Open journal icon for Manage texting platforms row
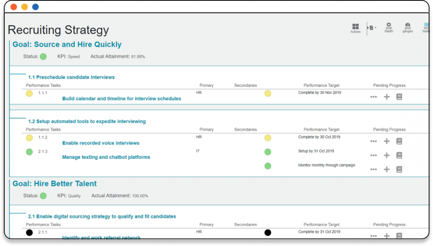Viewport: 433px width, 246px height. (399, 155)
